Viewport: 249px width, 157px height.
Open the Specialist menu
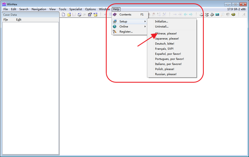click(76, 9)
